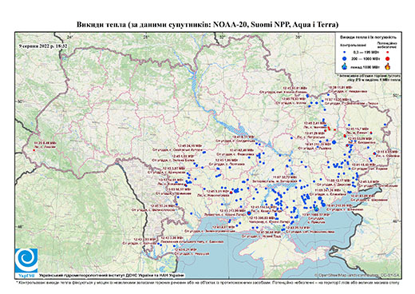415x294 pixels.
Task: Click the institute name next to the logo
Action: coord(112,276)
